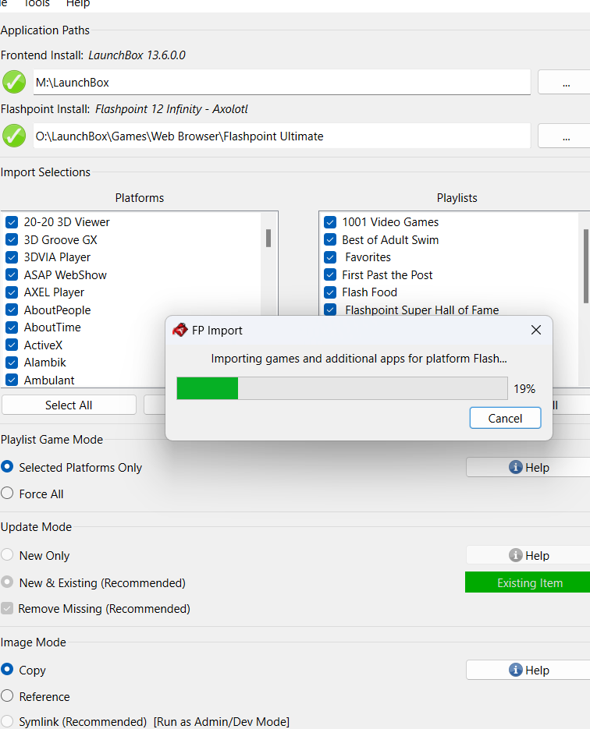The height and width of the screenshot is (729, 590).
Task: Click the Importing games status message
Action: (x=359, y=359)
